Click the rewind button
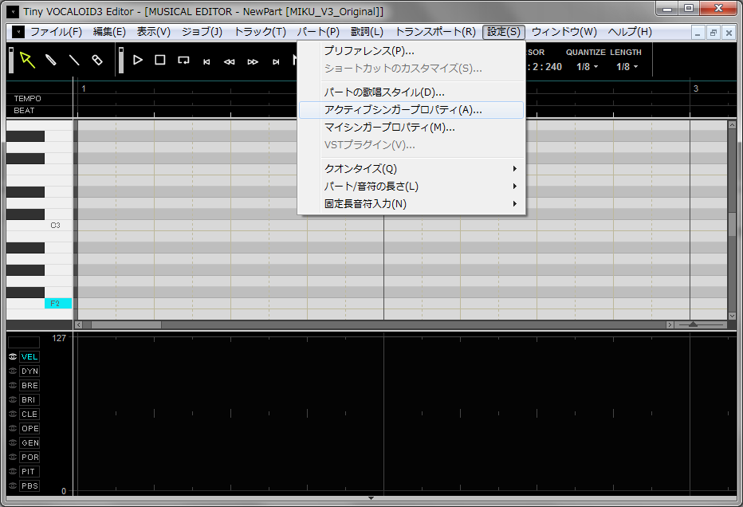The width and height of the screenshot is (743, 507). 230,61
